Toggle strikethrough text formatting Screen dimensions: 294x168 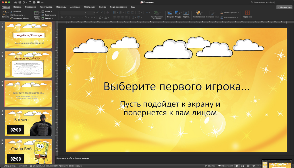click(74, 17)
